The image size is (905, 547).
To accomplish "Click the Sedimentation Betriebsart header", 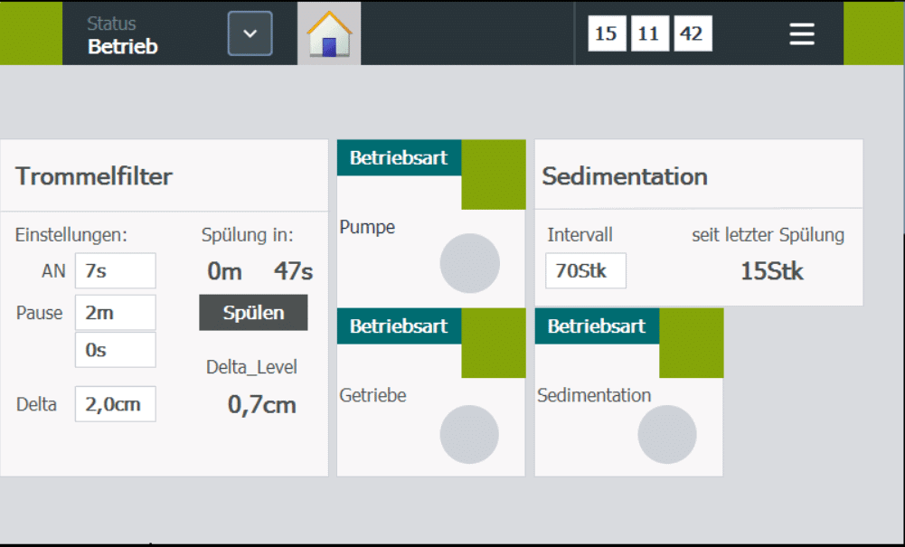I will coord(597,326).
